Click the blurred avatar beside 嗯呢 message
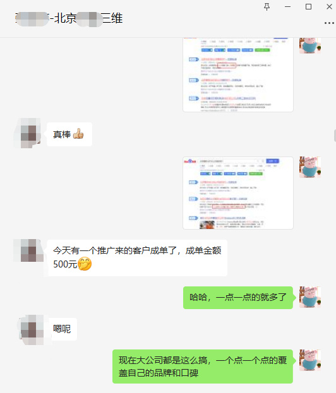This screenshot has width=336, height=393. tap(32, 329)
